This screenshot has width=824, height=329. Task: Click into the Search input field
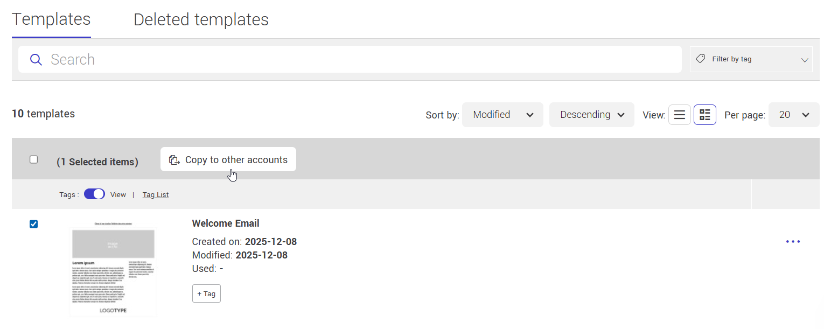click(355, 59)
